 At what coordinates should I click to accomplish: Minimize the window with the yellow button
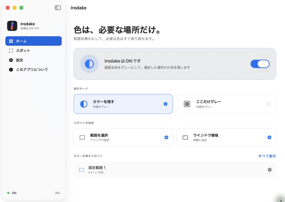coord(15,8)
